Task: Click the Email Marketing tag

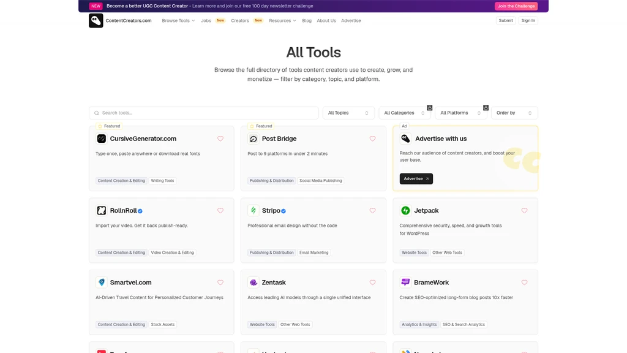Action: point(314,252)
